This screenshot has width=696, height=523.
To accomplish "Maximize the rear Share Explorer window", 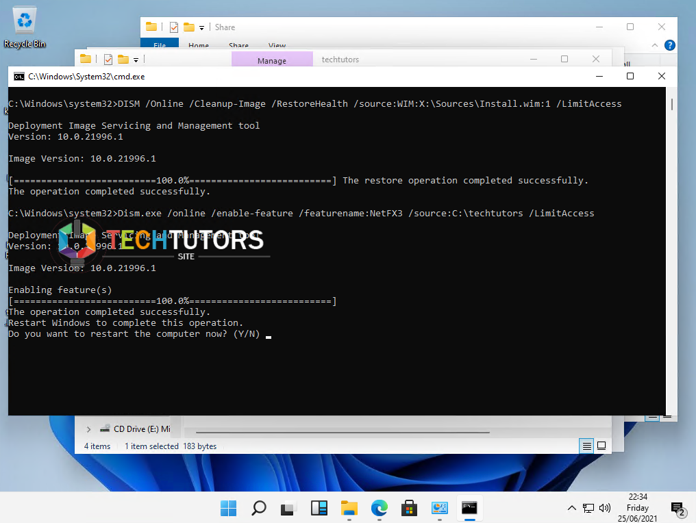I will coord(630,27).
